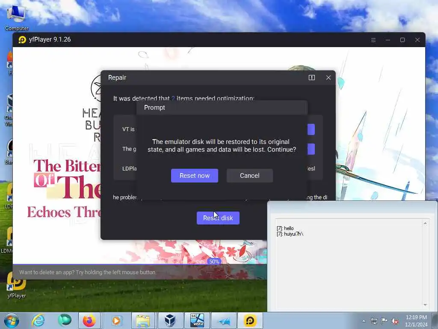The width and height of the screenshot is (438, 329).
Task: Click the Repair dialog title
Action: point(117,78)
